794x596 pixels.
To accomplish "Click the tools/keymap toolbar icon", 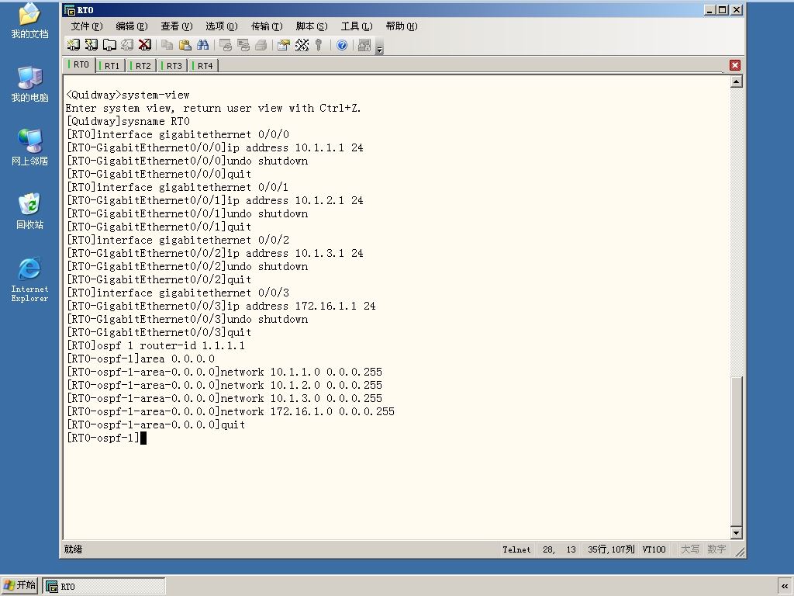I will [302, 45].
